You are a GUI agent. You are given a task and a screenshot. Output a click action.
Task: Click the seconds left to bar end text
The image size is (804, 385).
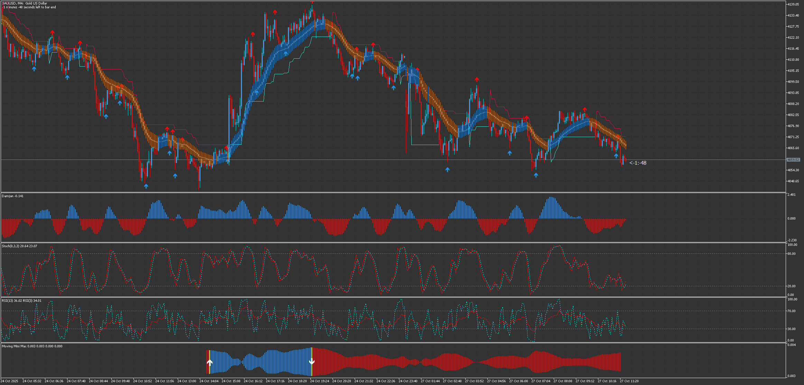click(x=29, y=7)
